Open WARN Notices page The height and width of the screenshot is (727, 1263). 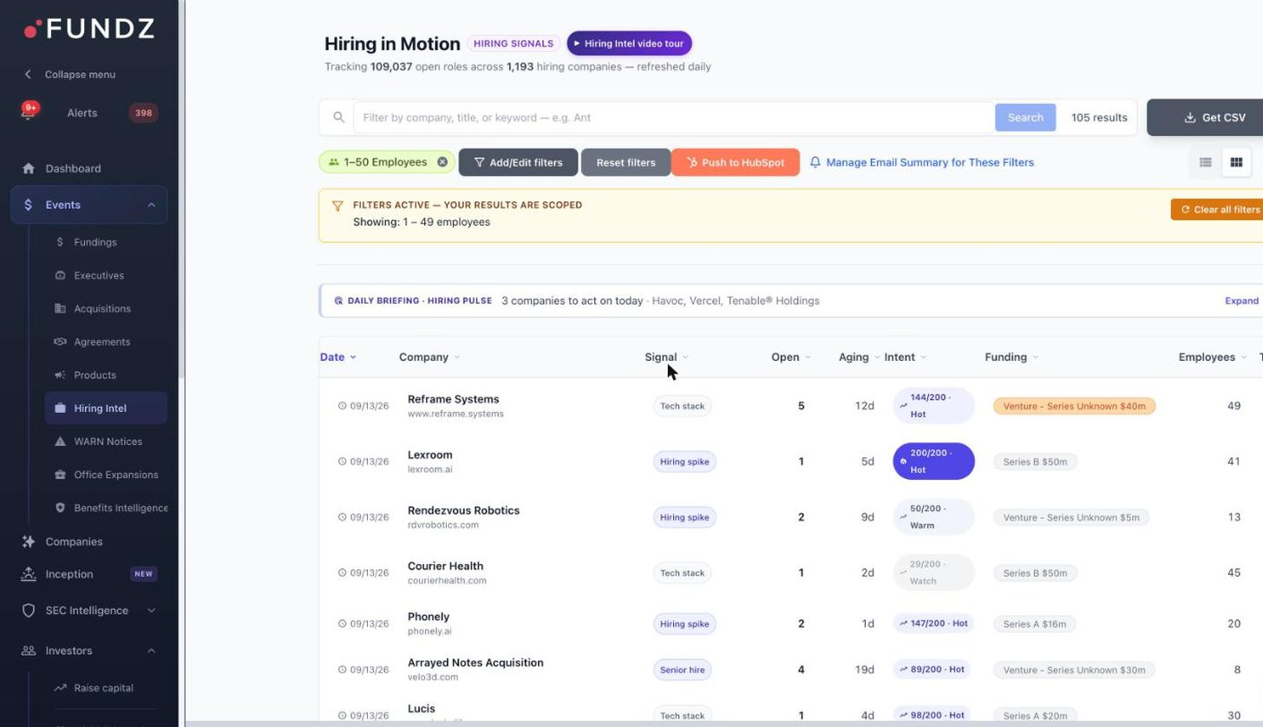[x=108, y=442]
